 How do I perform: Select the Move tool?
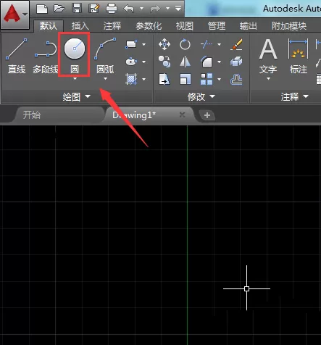[164, 44]
